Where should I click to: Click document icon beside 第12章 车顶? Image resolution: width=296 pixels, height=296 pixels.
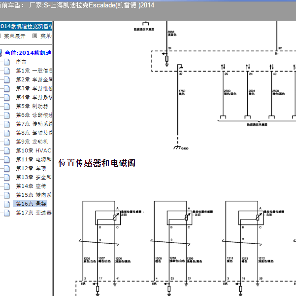click(x=7, y=169)
